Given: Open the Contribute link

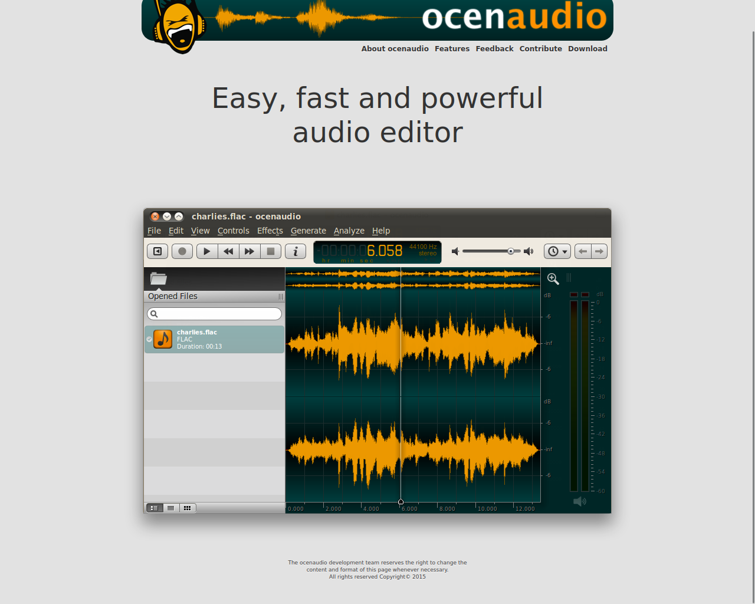Looking at the screenshot, I should (541, 49).
